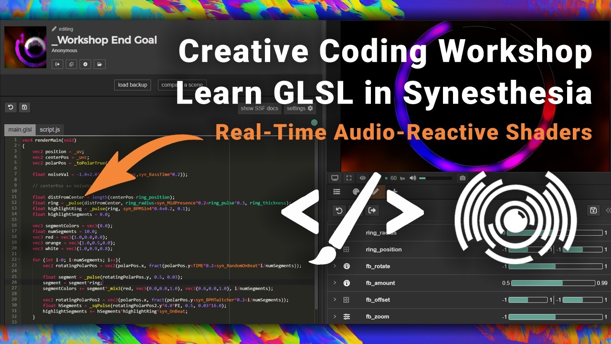Open the scene folder icon
The height and width of the screenshot is (344, 611).
pos(99,64)
